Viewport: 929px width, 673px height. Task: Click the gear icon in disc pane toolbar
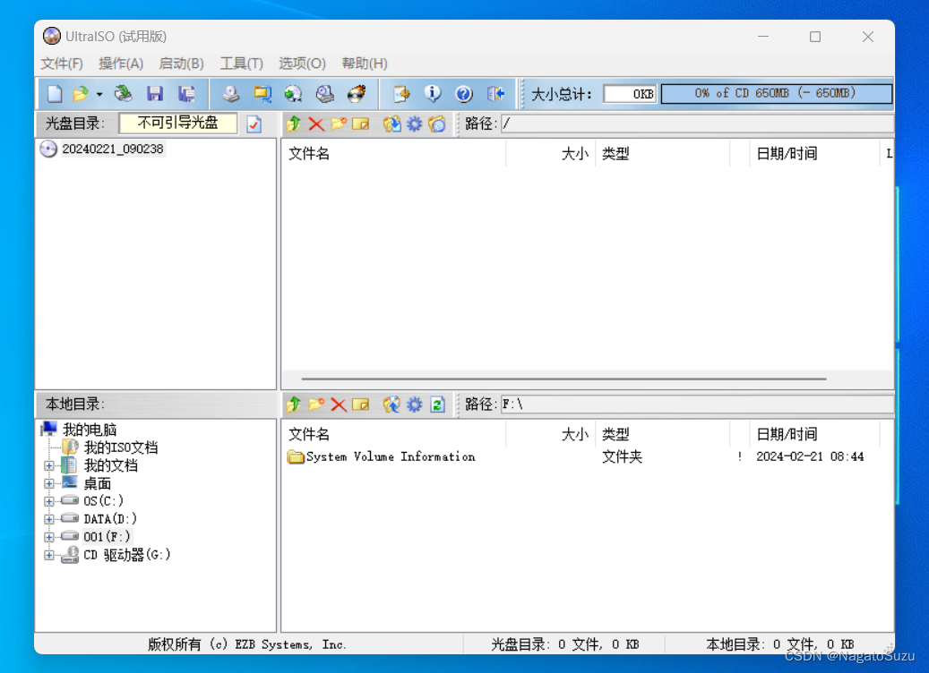414,124
